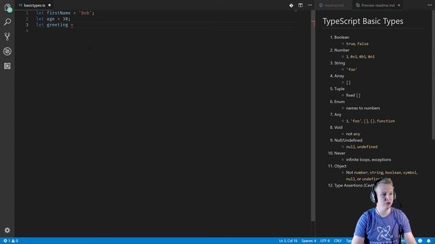This screenshot has width=435, height=244.
Task: Click line number 1 in the gutter
Action: click(27, 13)
